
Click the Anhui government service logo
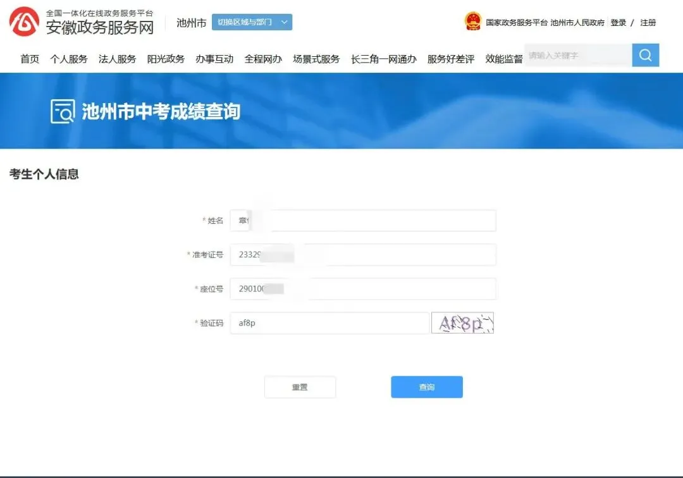click(25, 21)
